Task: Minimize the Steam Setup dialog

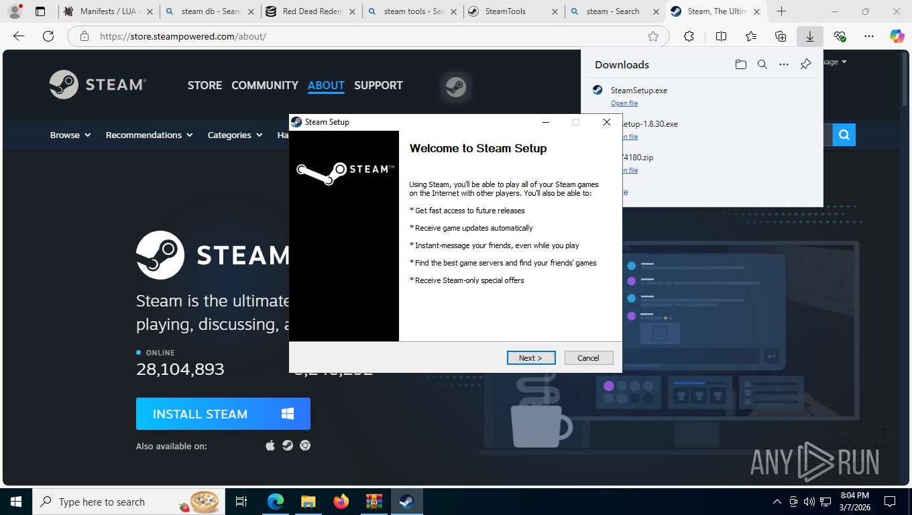Action: click(545, 122)
